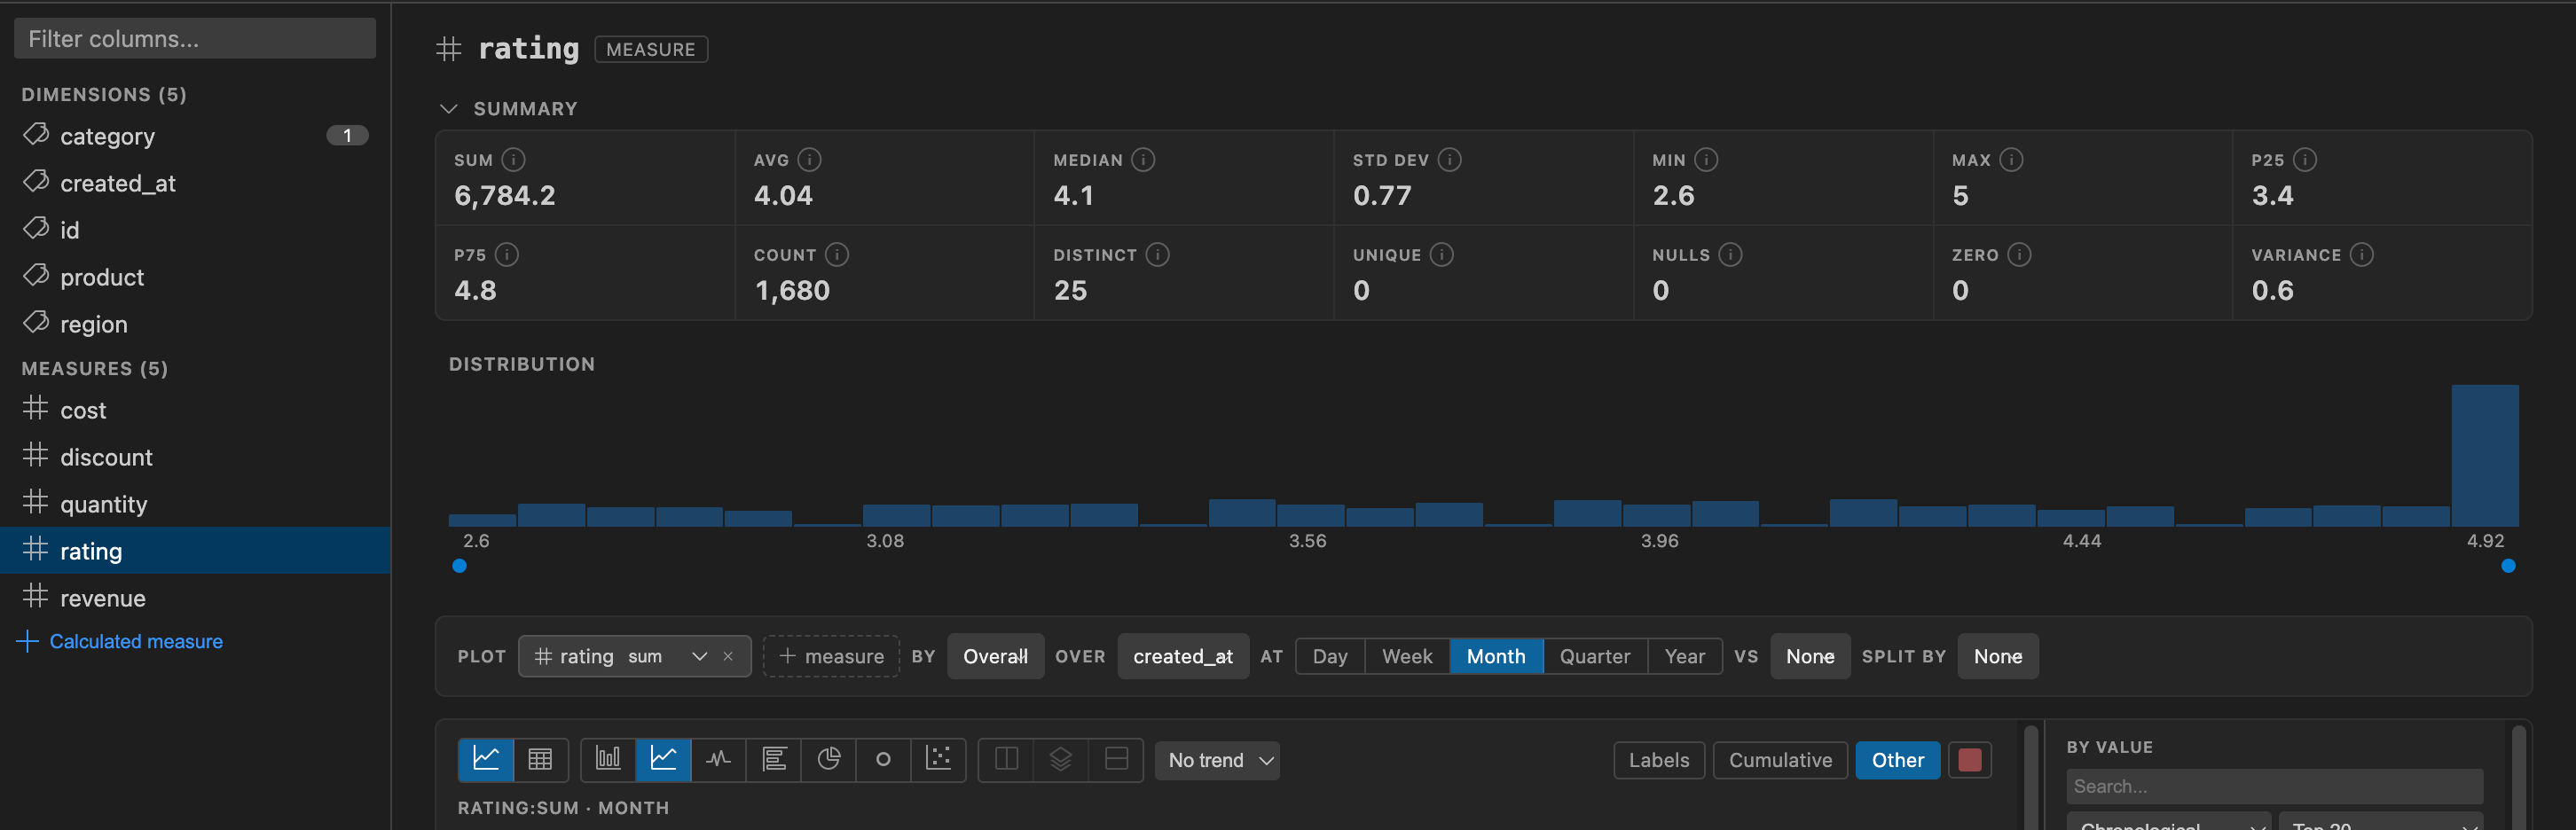Click the category filter count badge
The height and width of the screenshot is (830, 2576).
pyautogui.click(x=347, y=135)
